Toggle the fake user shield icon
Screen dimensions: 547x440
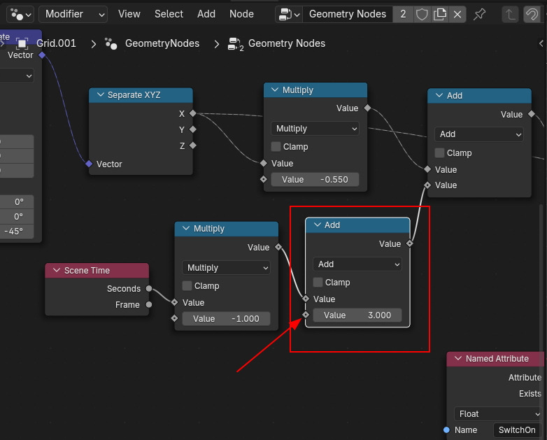(422, 14)
